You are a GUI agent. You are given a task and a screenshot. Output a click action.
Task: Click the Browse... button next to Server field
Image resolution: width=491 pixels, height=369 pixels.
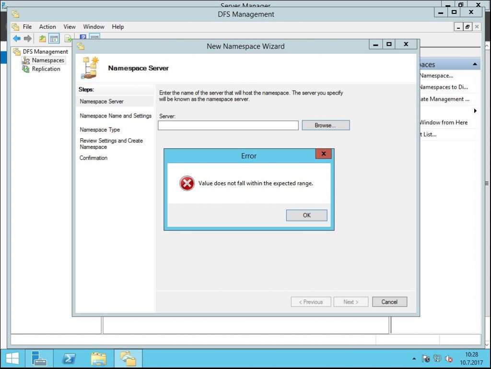[326, 125]
